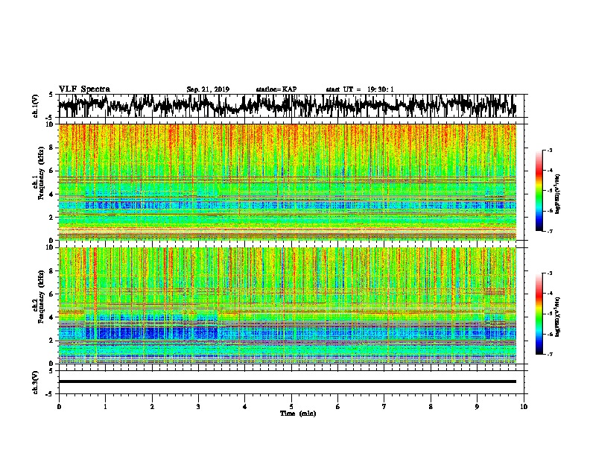Click the ch.2 spectrogram color scale bar
The image size is (590, 456).
pos(539,314)
